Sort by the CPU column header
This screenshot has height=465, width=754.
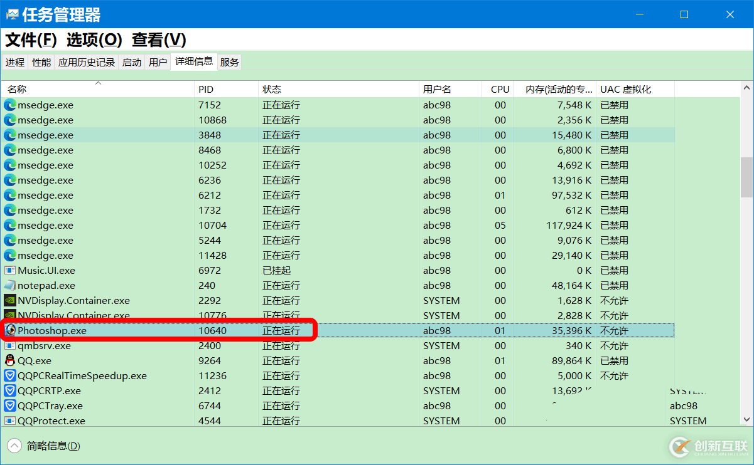pyautogui.click(x=500, y=90)
